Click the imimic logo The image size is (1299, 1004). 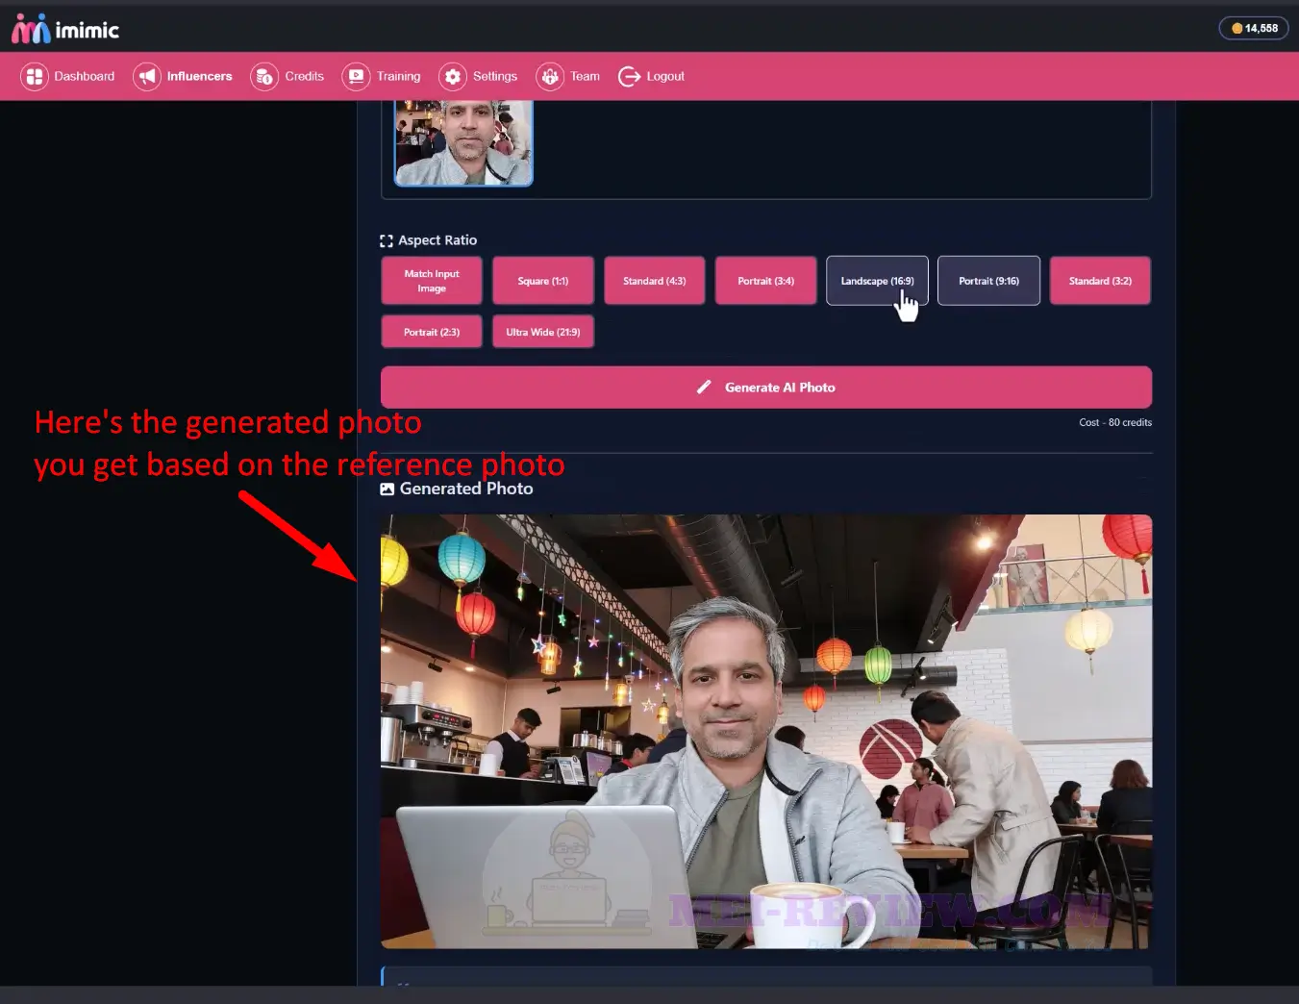pos(65,30)
